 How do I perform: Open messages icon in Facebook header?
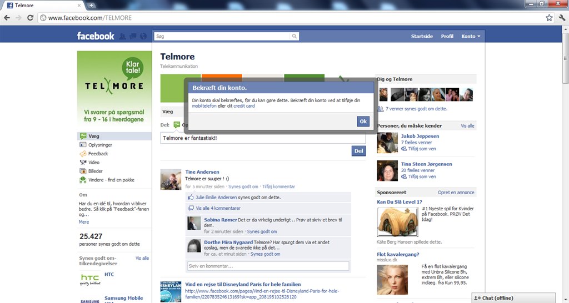coord(133,36)
